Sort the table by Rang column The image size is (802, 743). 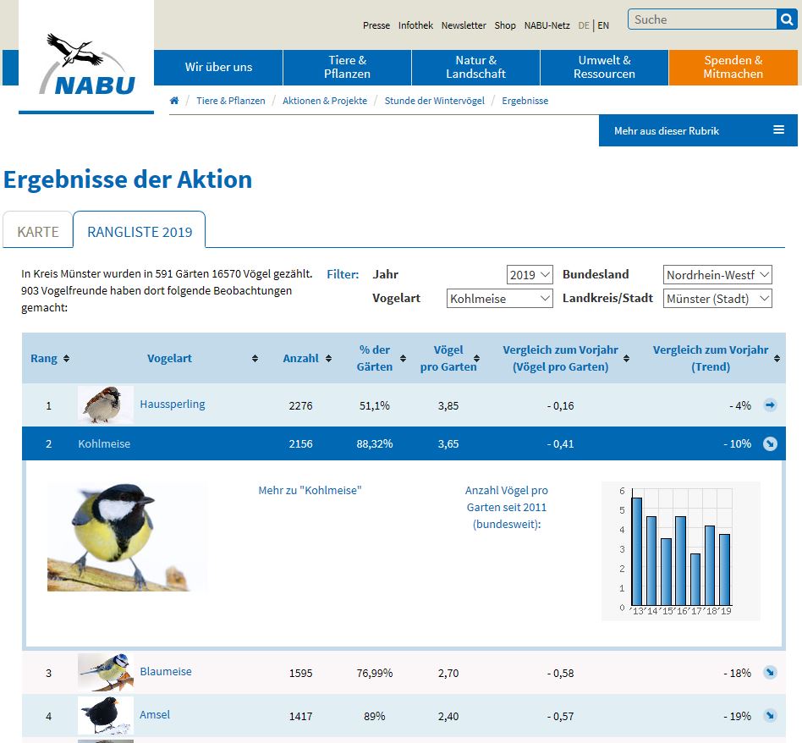[49, 358]
